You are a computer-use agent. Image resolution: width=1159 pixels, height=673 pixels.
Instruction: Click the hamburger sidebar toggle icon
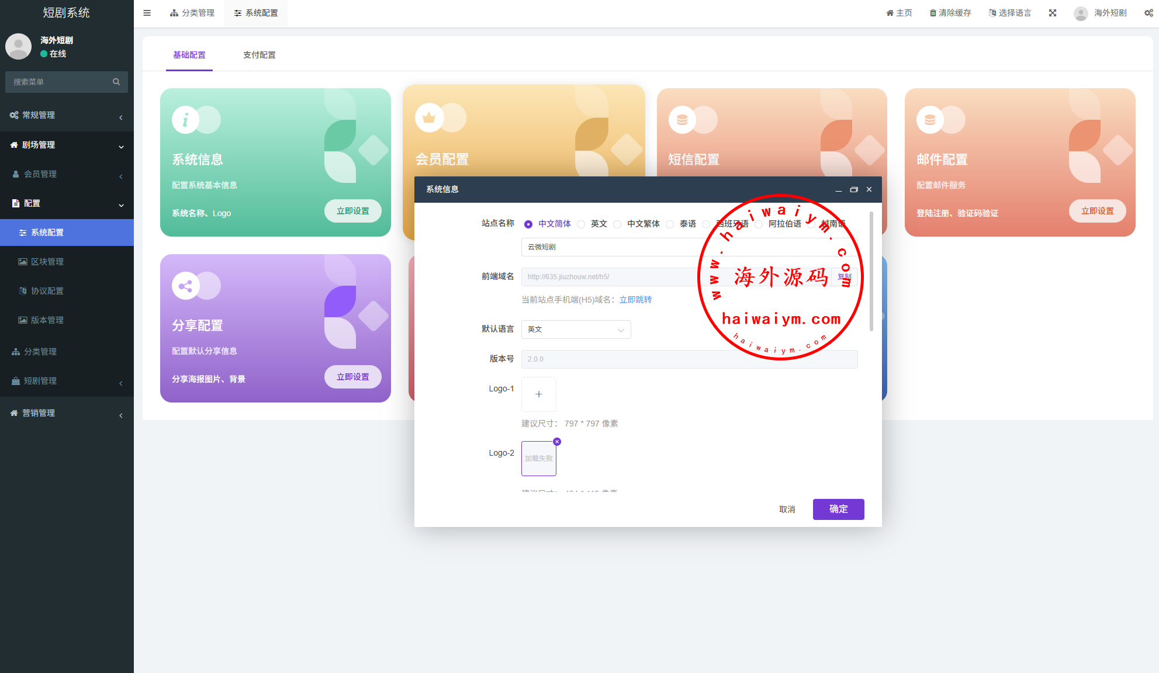[147, 13]
